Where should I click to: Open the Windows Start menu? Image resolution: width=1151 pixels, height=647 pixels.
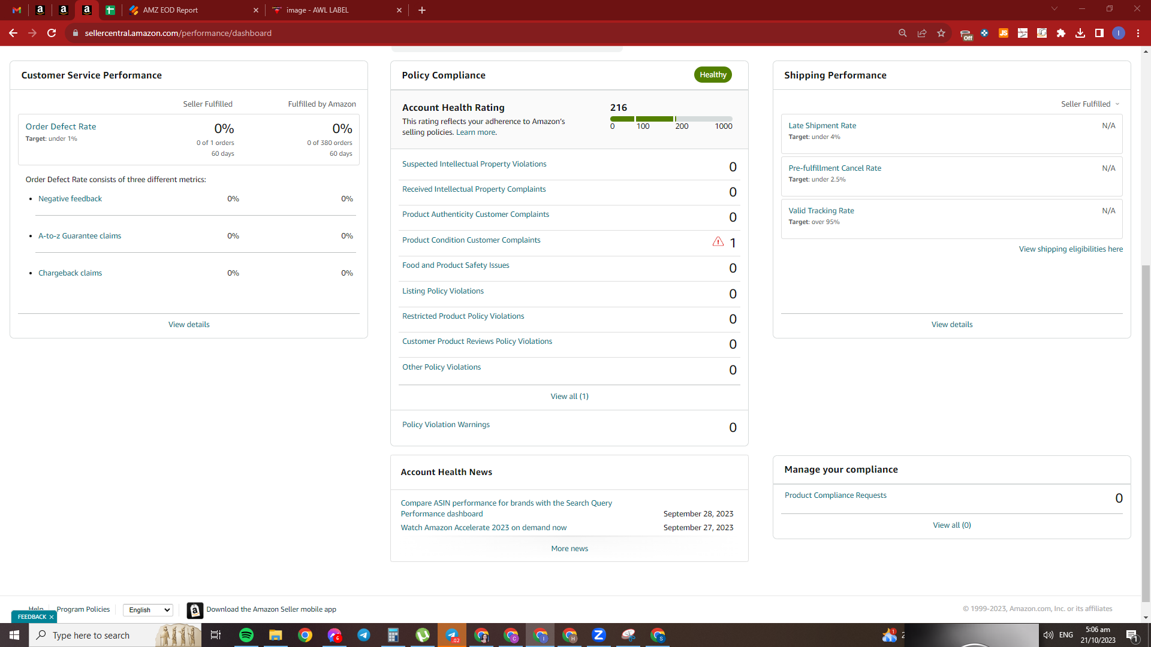(14, 635)
